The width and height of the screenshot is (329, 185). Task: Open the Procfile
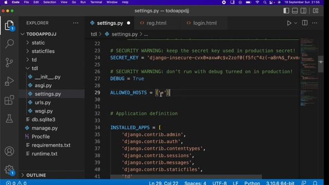[41, 137]
